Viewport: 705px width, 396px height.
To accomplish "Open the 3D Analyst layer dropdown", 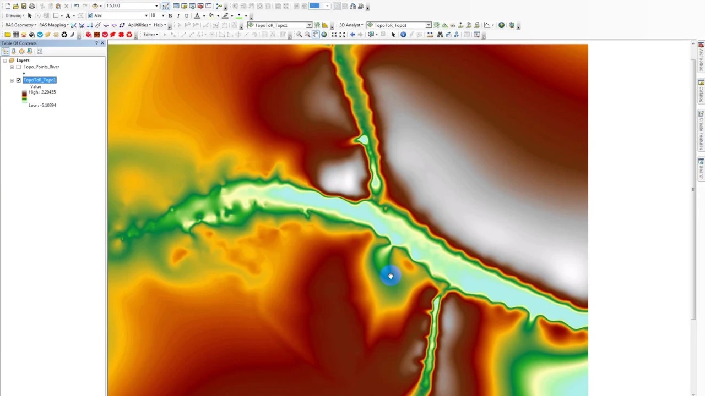I will [x=428, y=25].
